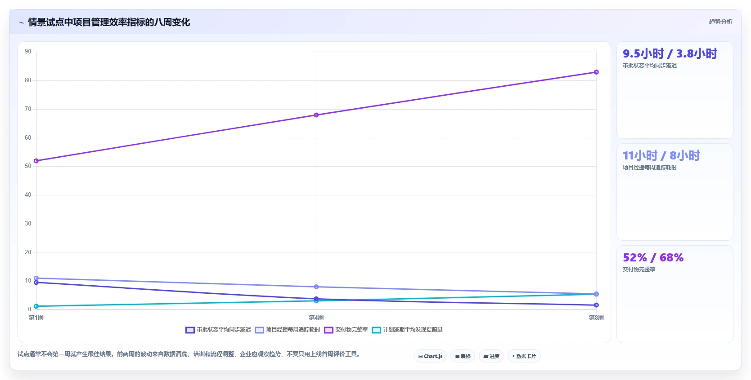Click the 第4周 x-axis label
The image size is (751, 380).
pos(316,318)
